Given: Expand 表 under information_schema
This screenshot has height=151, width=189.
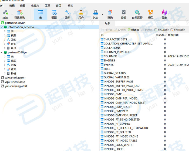Looking at the screenshot, I should click(x=5, y=31).
